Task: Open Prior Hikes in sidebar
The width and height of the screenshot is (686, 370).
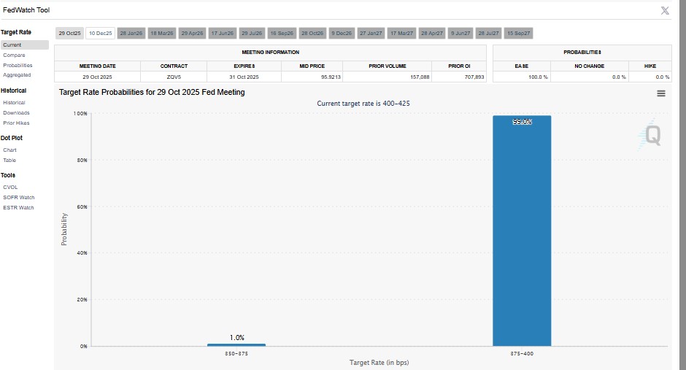Action: point(16,123)
